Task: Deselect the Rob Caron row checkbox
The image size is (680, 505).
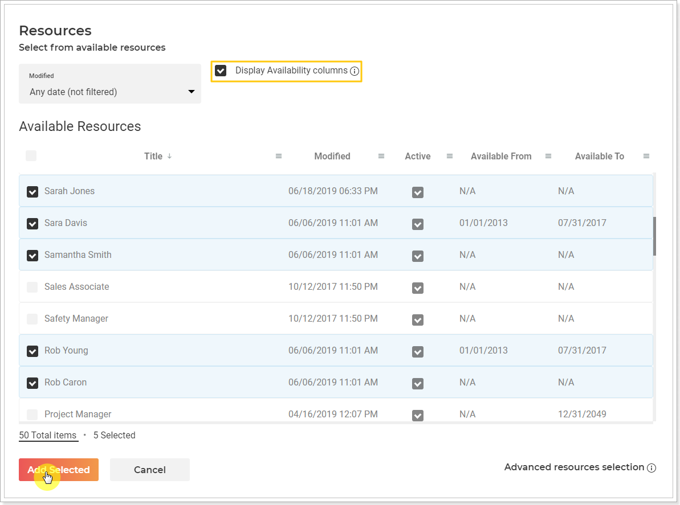Action: (32, 383)
